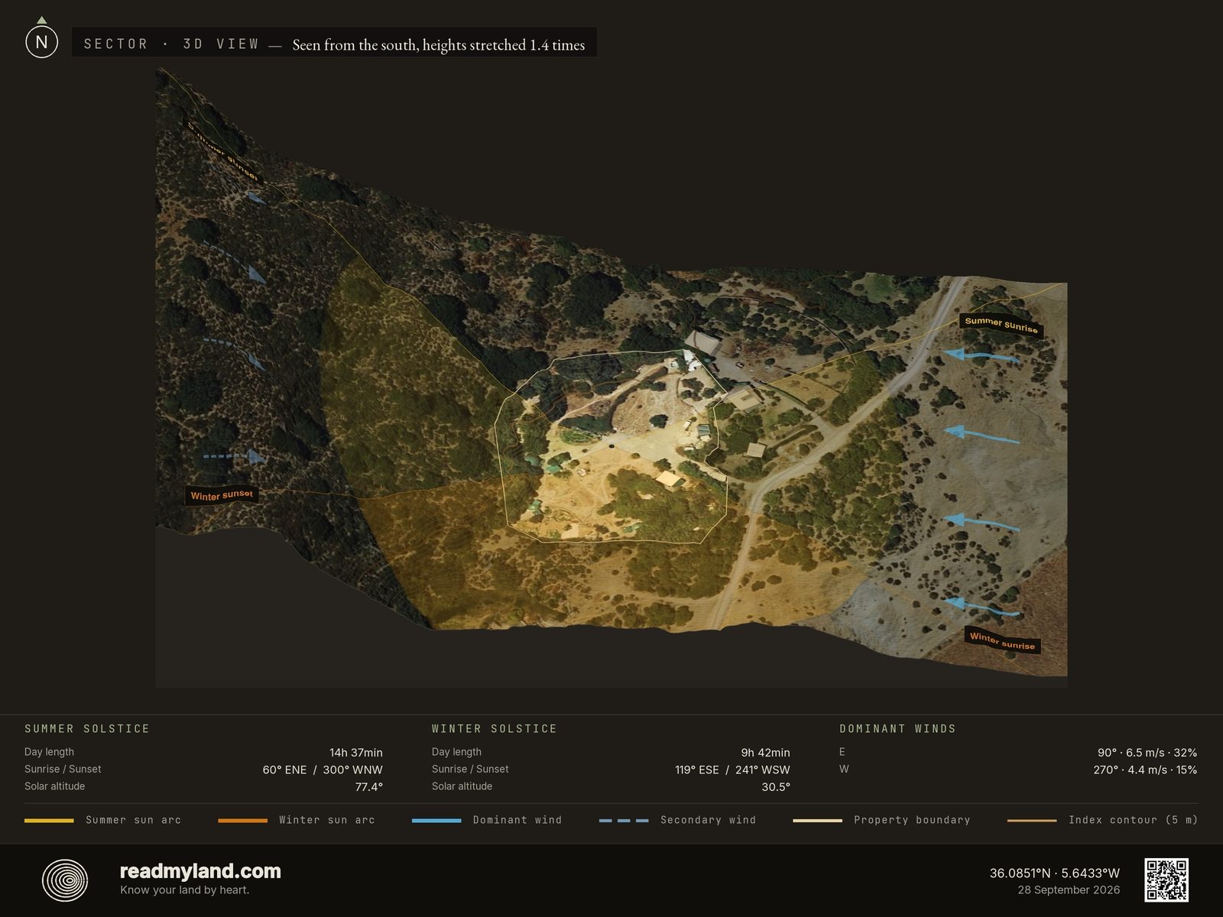Click the east wind value 90° · 6.5 m/s · 32%
1223x917 pixels.
1147,753
